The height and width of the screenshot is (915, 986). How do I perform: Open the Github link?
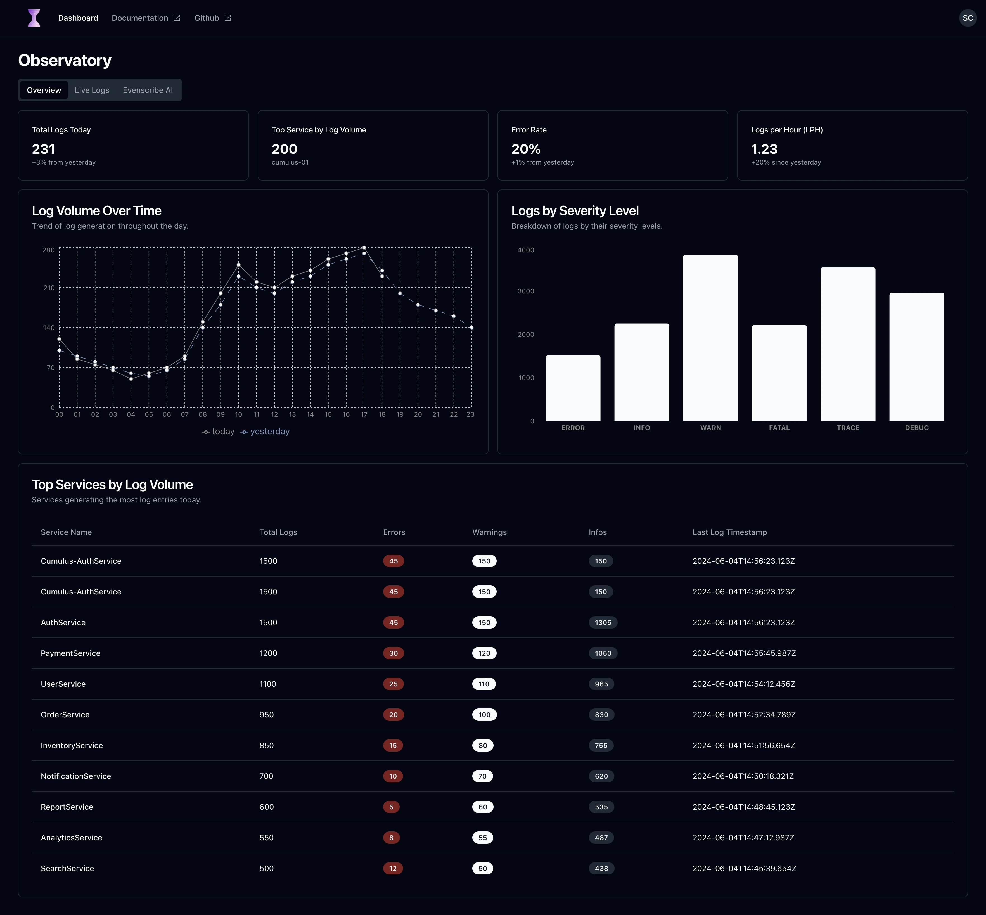tap(207, 18)
